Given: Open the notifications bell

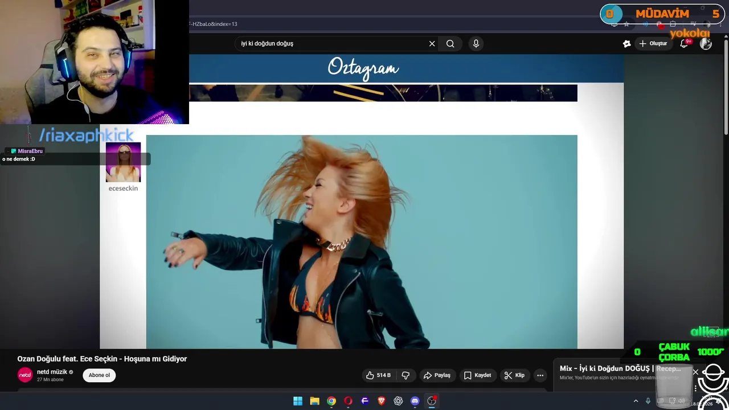Looking at the screenshot, I should 685,44.
